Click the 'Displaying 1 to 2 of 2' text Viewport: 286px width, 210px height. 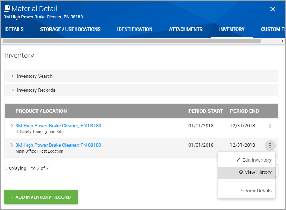27,168
